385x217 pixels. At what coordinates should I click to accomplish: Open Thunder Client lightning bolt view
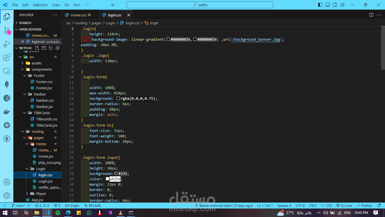[x=7, y=139]
